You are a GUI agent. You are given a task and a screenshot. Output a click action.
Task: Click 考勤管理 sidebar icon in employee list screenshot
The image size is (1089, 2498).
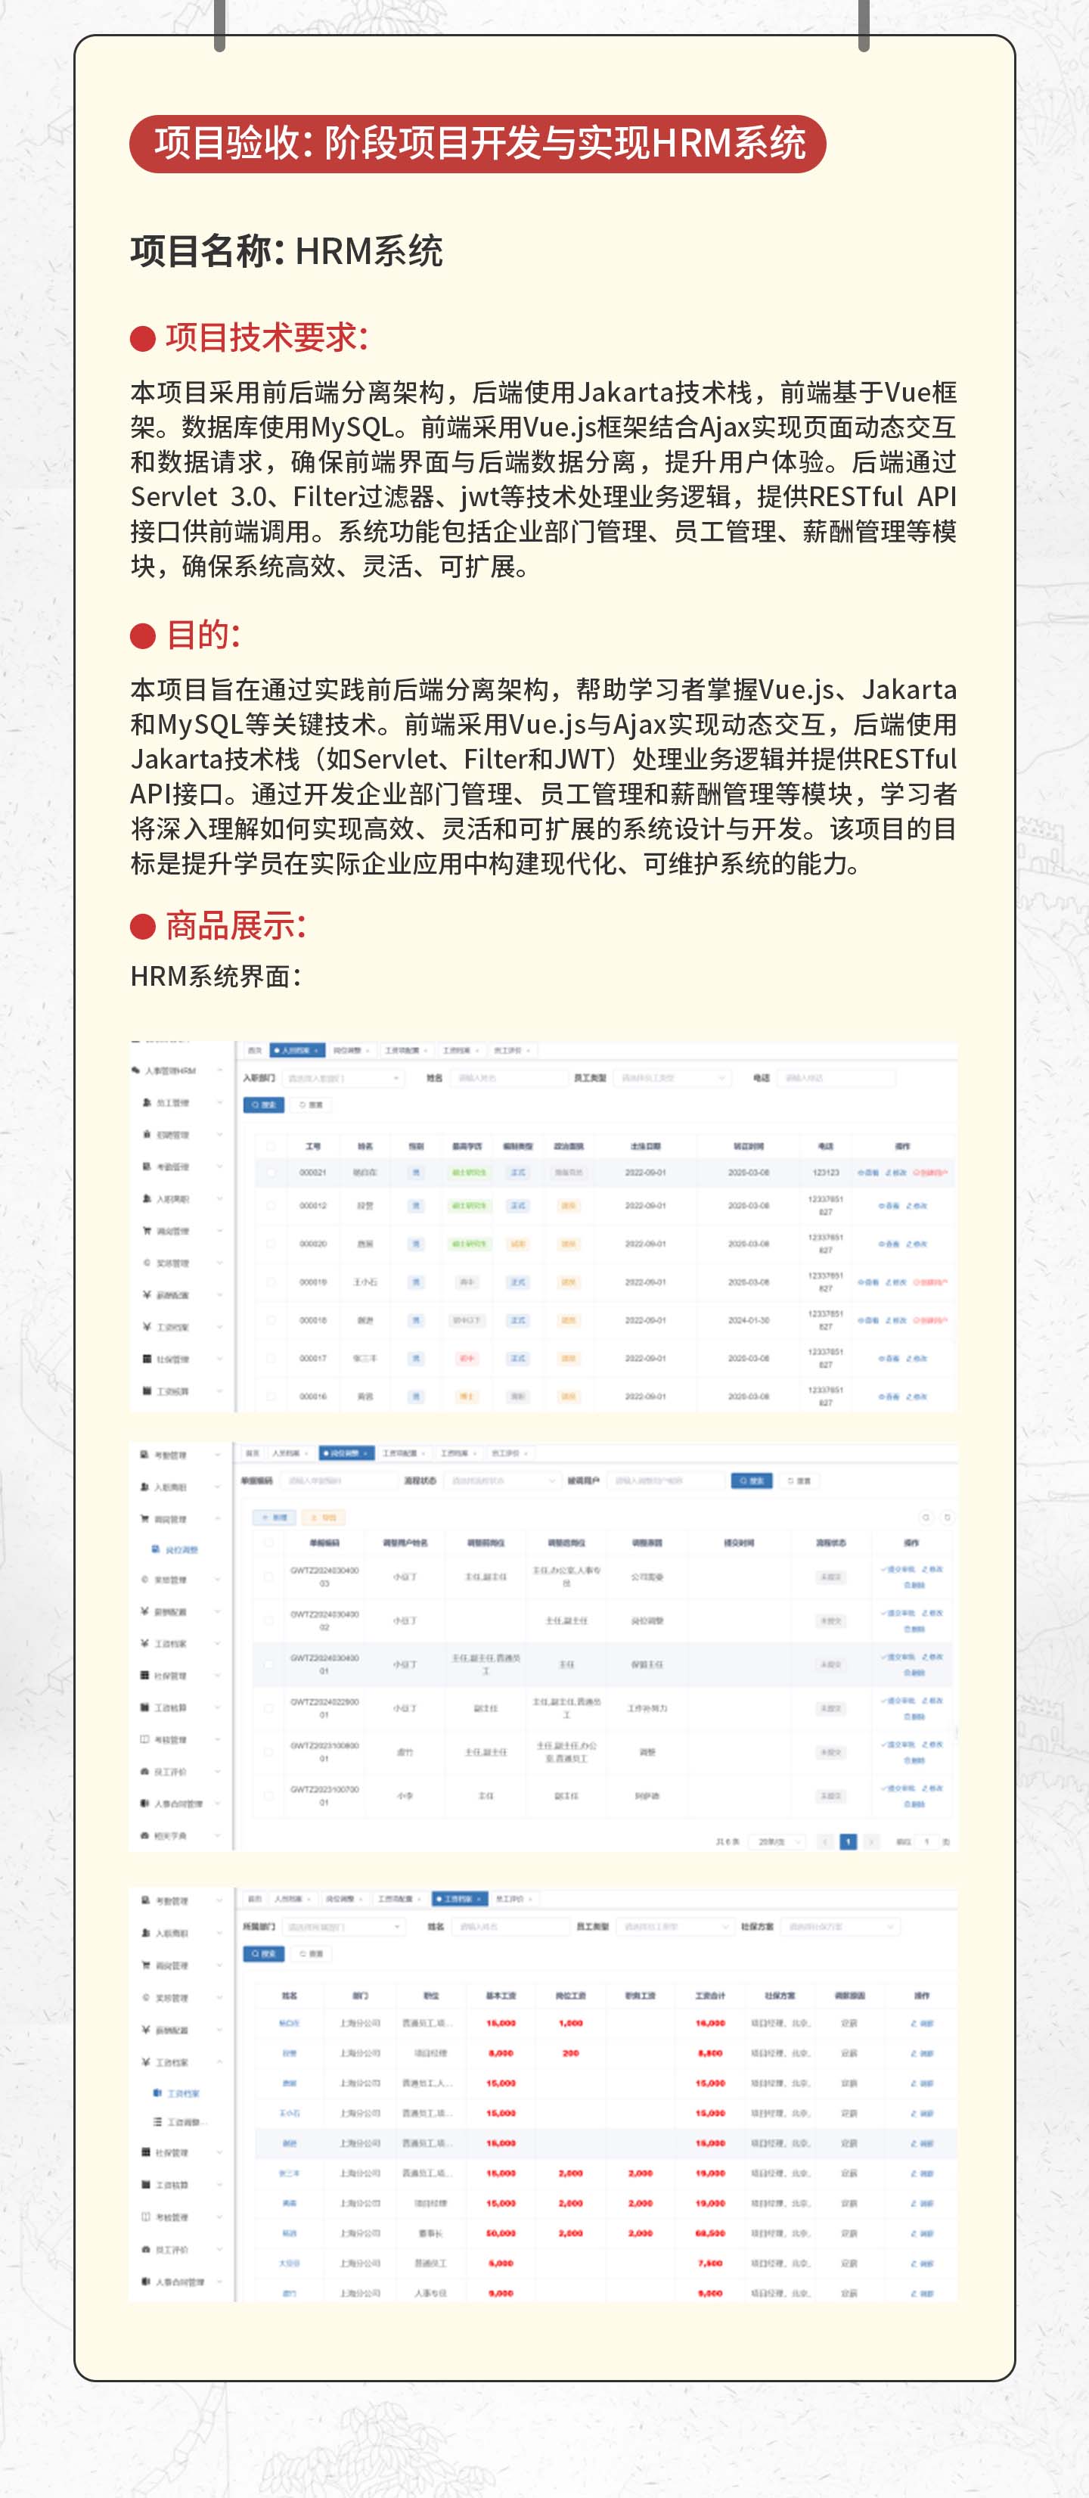pos(147,1167)
